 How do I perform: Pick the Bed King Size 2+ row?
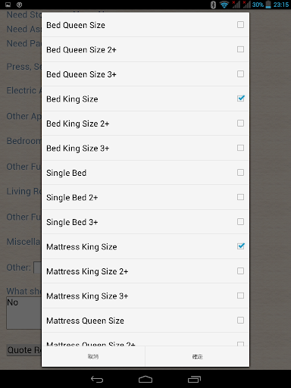145,124
